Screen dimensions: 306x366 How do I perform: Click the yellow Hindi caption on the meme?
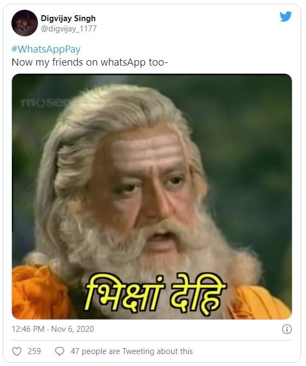[155, 294]
